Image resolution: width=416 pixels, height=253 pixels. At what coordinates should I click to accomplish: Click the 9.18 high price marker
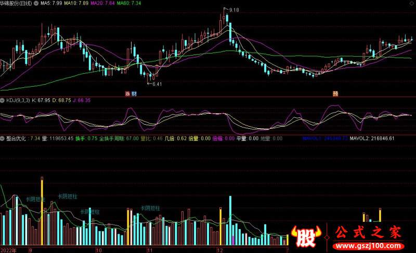(x=233, y=10)
